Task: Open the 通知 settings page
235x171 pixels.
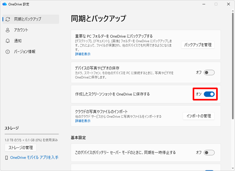Action: click(31, 41)
